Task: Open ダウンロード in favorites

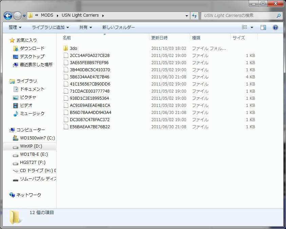Action: coord(29,48)
